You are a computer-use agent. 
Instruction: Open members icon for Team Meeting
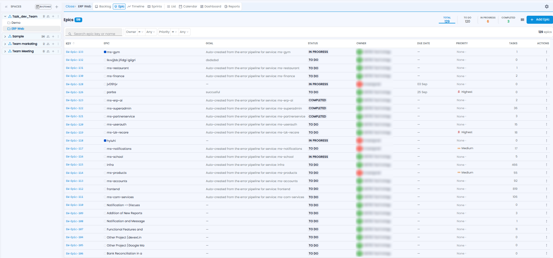(48, 51)
